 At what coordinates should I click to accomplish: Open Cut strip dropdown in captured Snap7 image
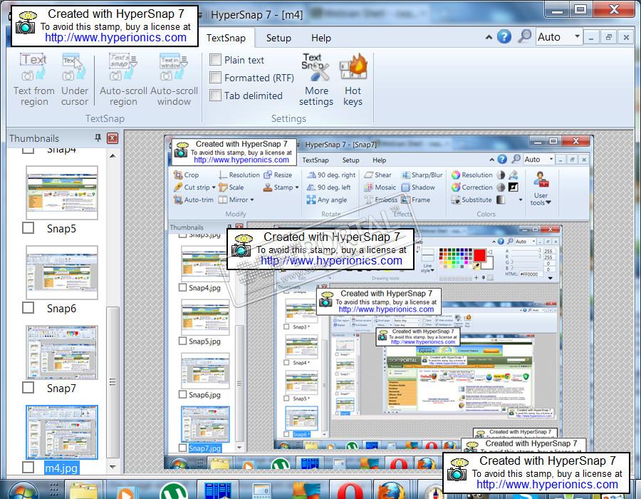214,187
